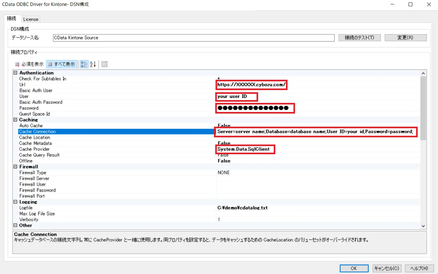Collapse the Logging section
This screenshot has width=438, height=274.
[15, 202]
